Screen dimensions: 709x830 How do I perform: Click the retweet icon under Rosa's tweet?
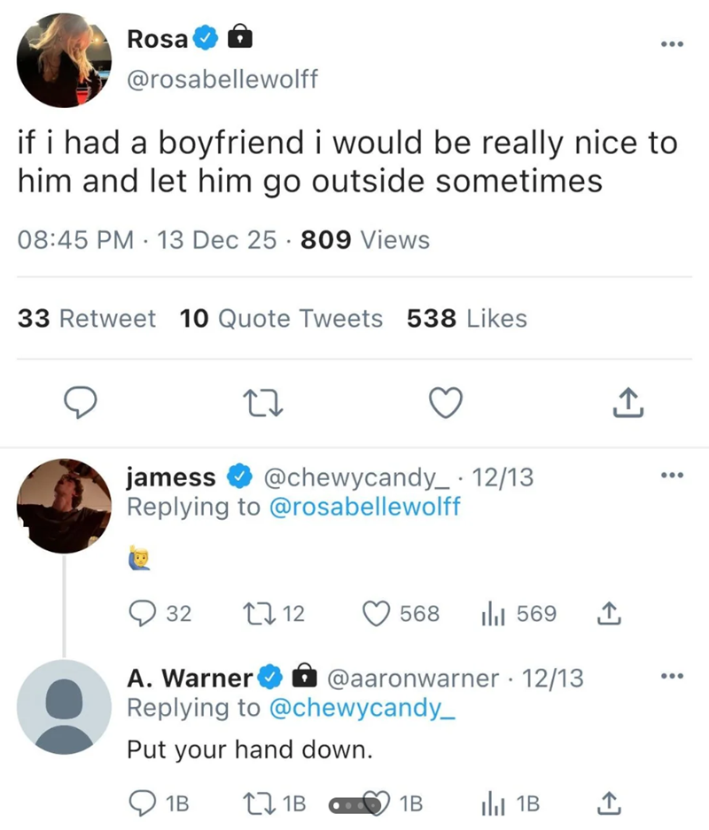click(262, 403)
